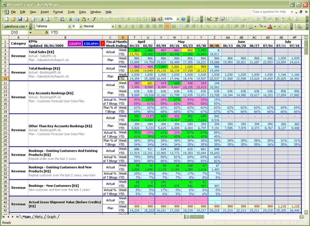
Task: Open the Name Box dropdown arrow
Action: (30, 32)
